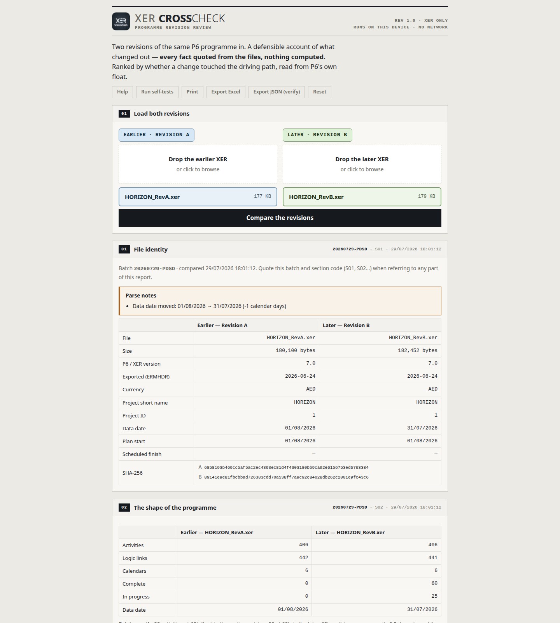Viewport: 560px width, 623px height.
Task: Select the Calendars row label
Action: point(134,571)
